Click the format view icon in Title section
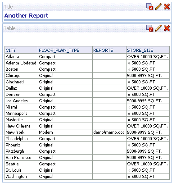 149,7
